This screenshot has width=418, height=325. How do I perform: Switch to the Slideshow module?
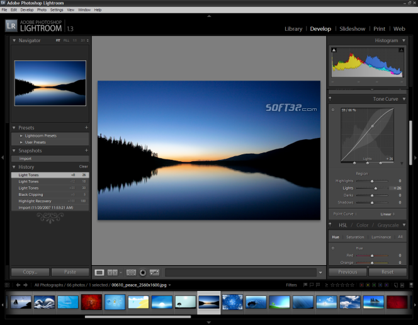point(353,29)
